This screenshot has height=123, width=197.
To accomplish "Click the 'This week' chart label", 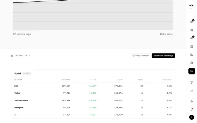I will 167,34.
